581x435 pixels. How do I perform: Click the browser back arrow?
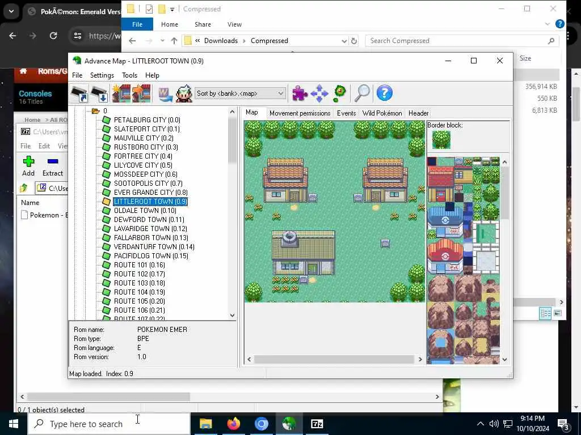[12, 36]
